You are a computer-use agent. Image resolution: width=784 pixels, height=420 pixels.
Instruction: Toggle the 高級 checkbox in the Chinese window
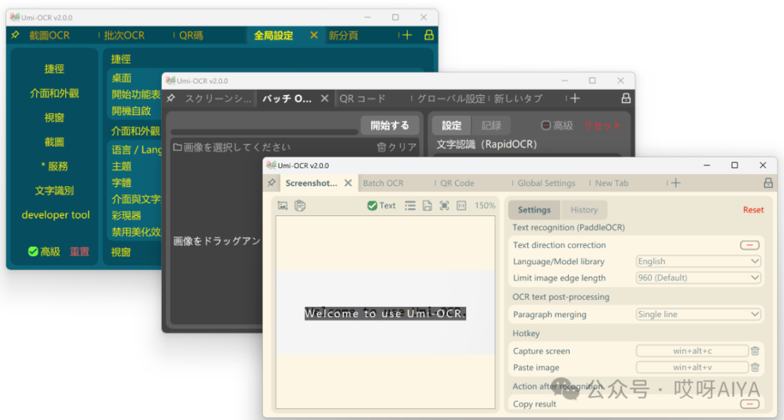click(33, 251)
